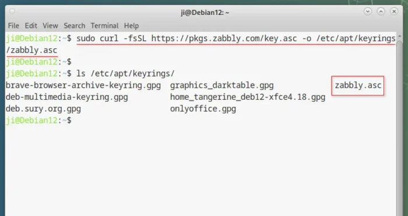Click the empty prompt at bottom line
Image resolution: width=408 pixels, height=216 pixels.
coord(38,120)
